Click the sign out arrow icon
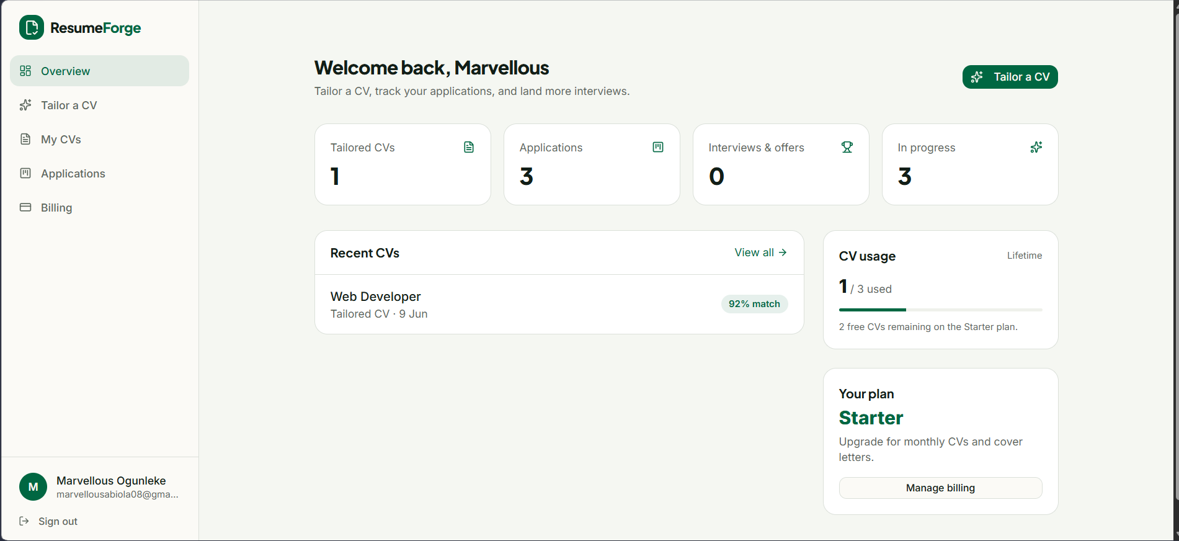Viewport: 1179px width, 541px height. coord(24,521)
